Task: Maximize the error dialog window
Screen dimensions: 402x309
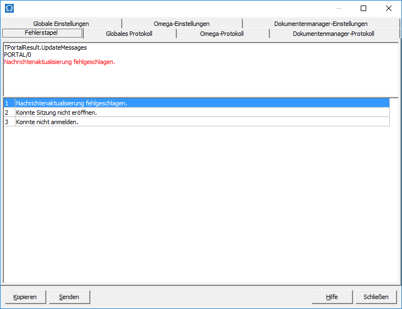Action: [x=363, y=8]
